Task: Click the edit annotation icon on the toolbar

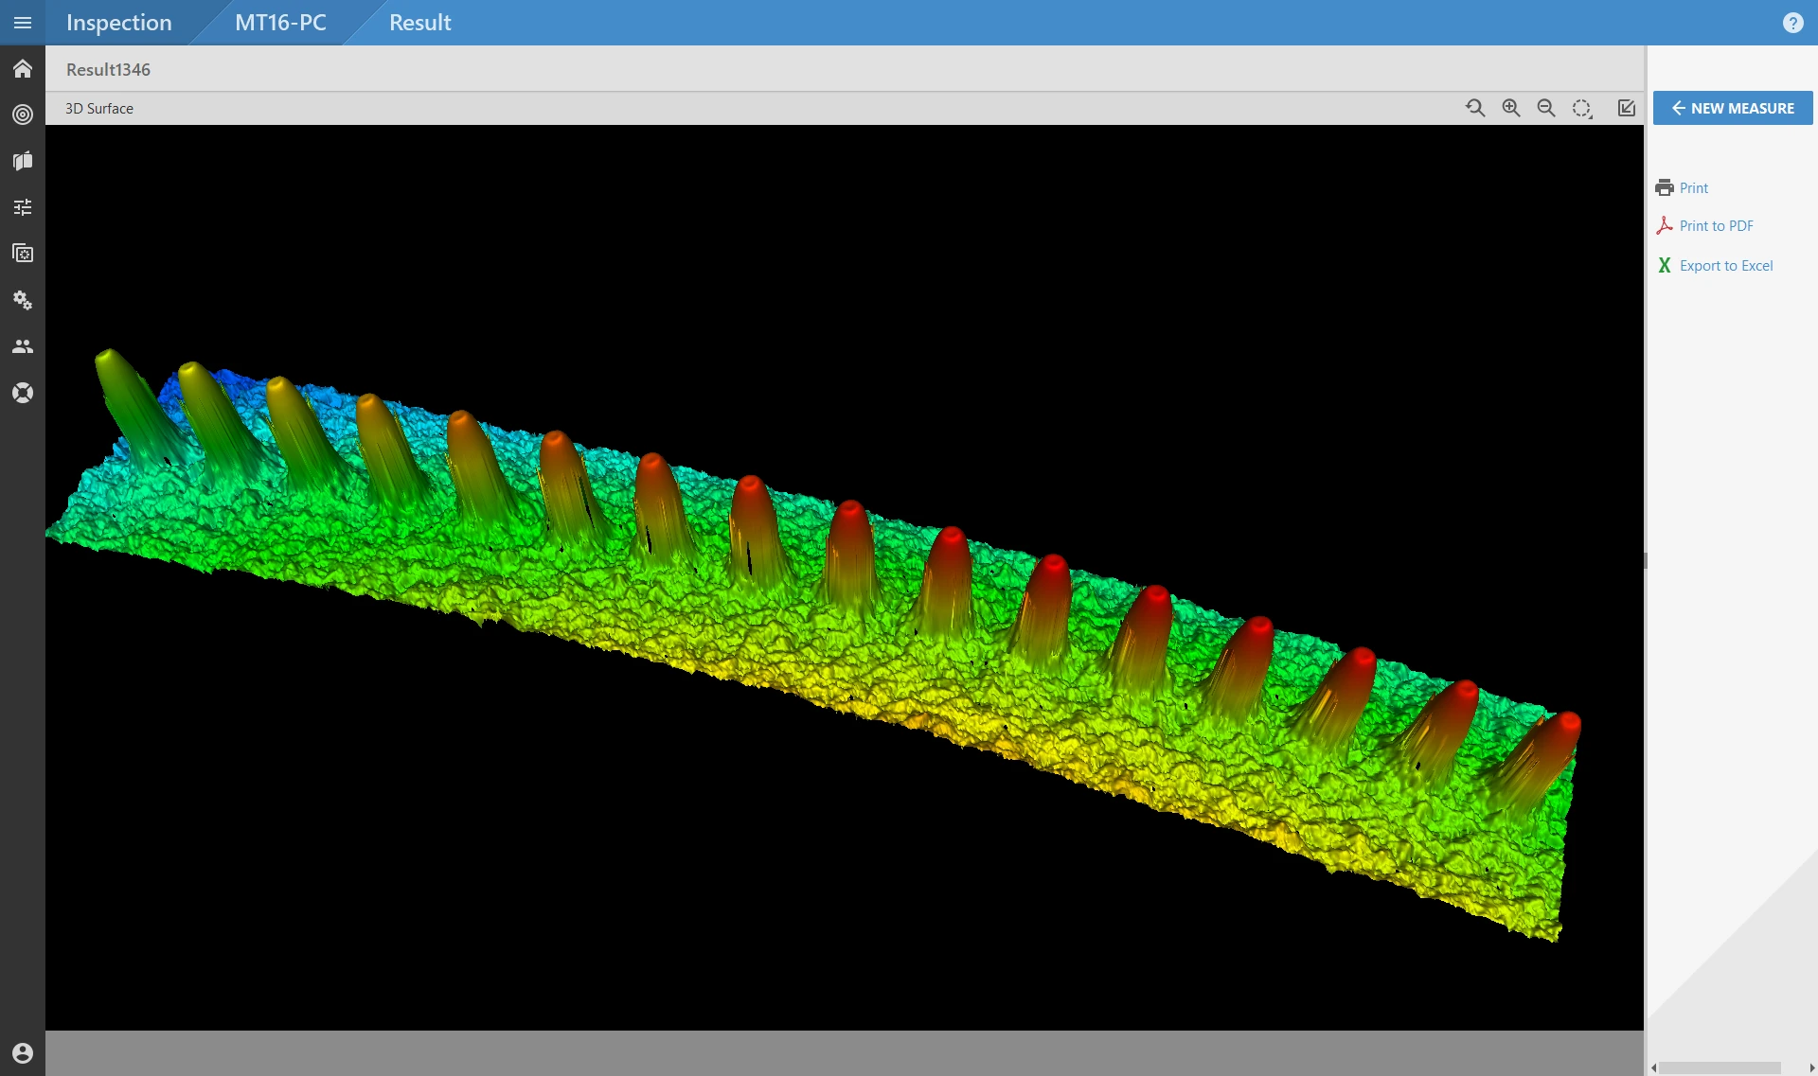Action: click(1626, 108)
